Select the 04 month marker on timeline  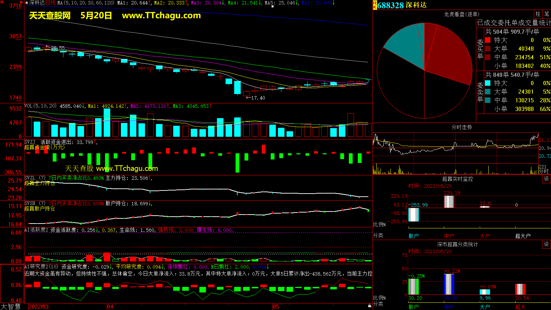[x=110, y=307]
